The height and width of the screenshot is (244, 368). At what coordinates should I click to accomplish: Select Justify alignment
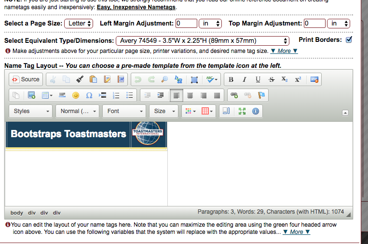[217, 95]
